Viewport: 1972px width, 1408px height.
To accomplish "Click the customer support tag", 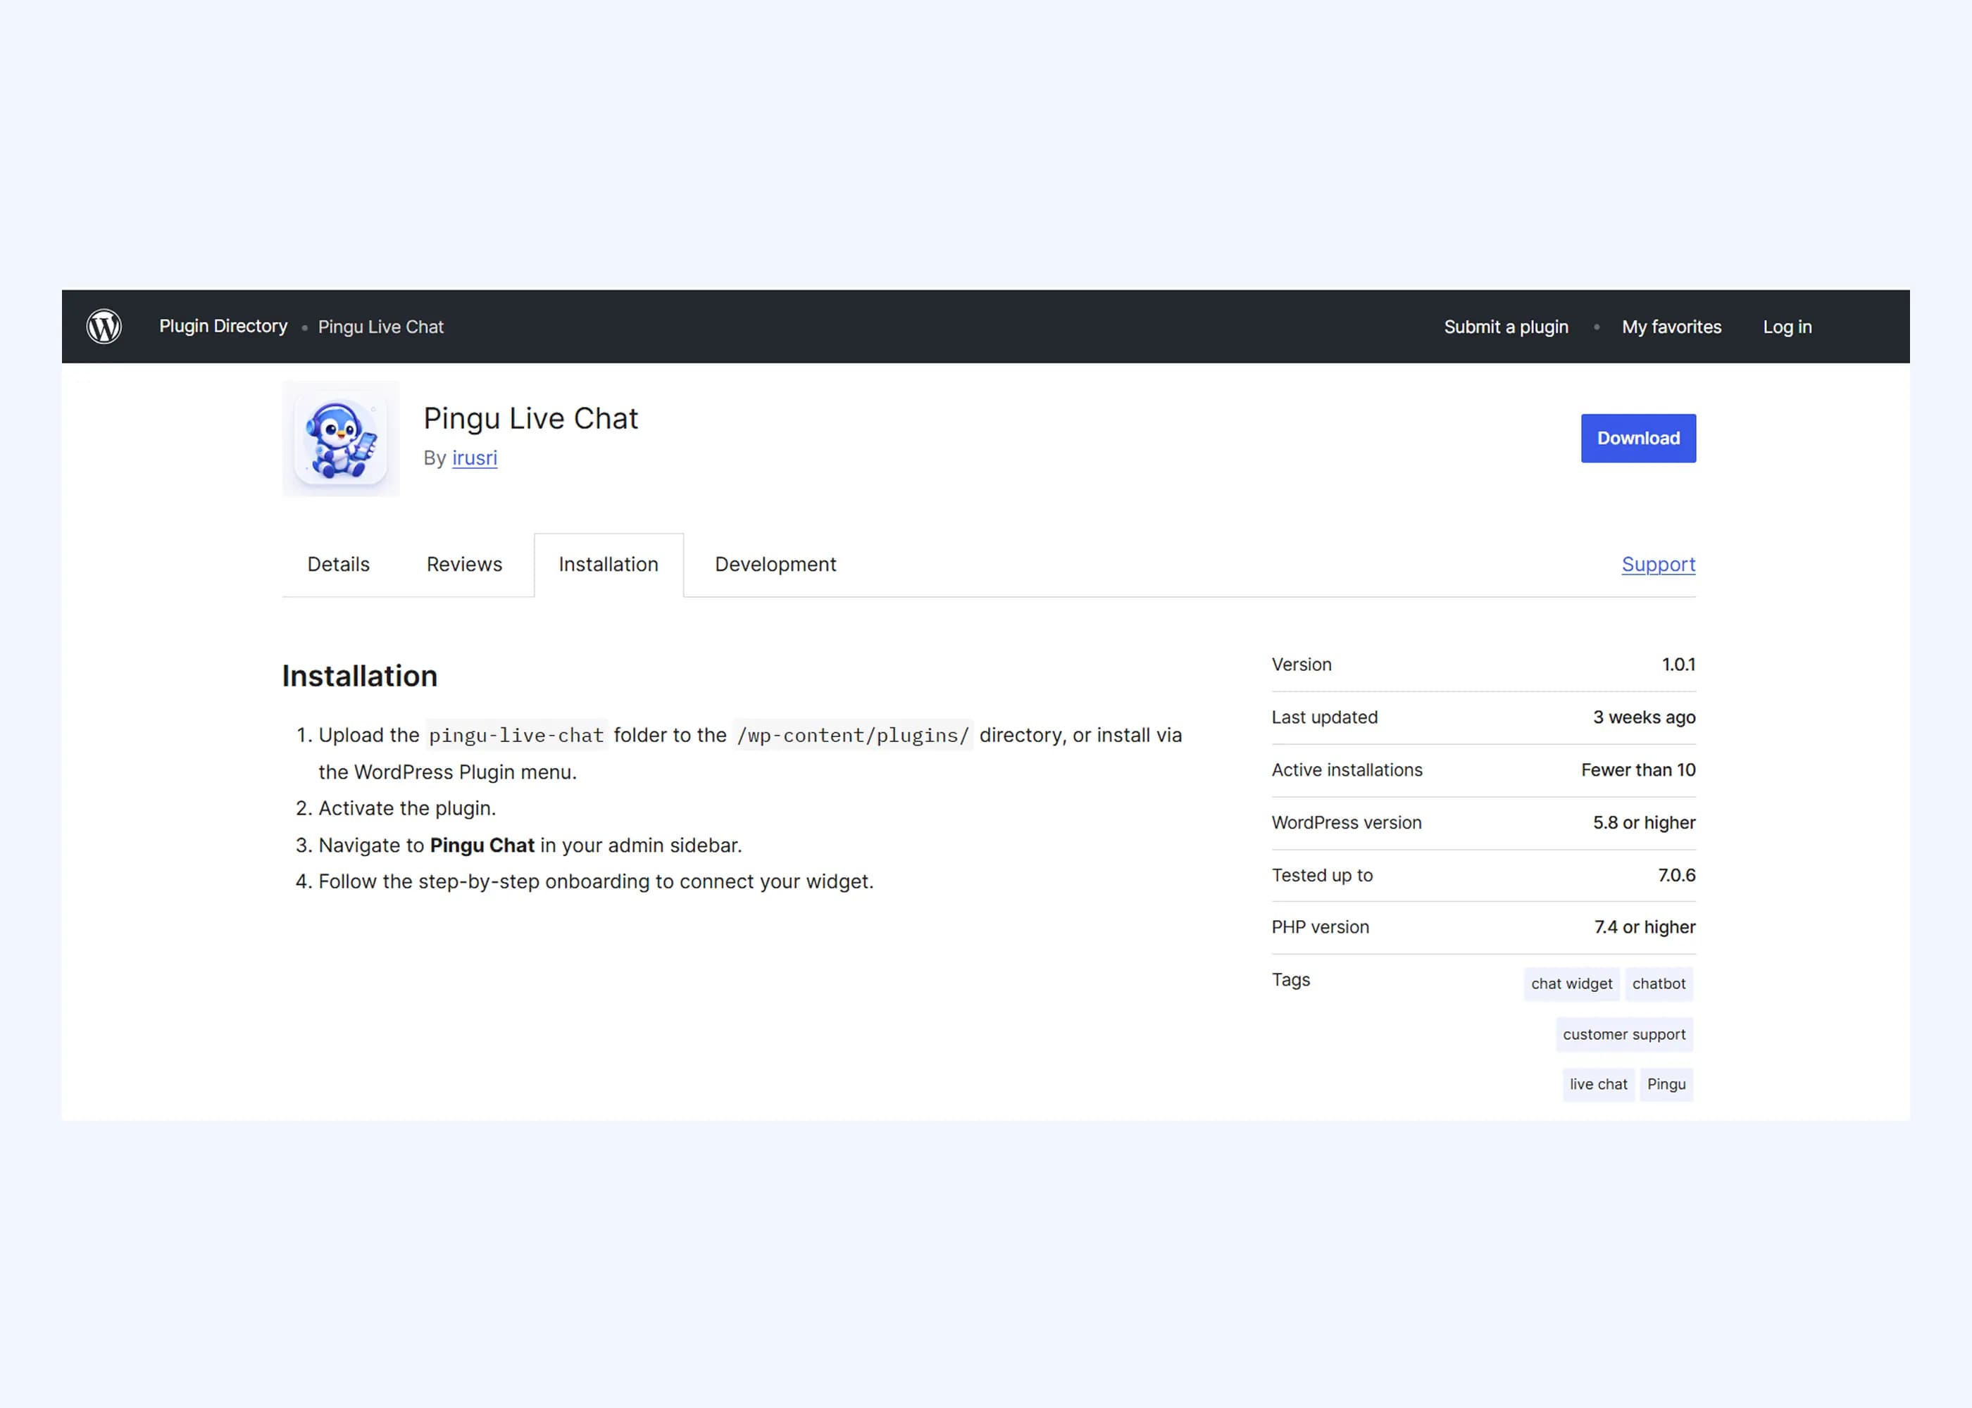I will [1624, 1034].
